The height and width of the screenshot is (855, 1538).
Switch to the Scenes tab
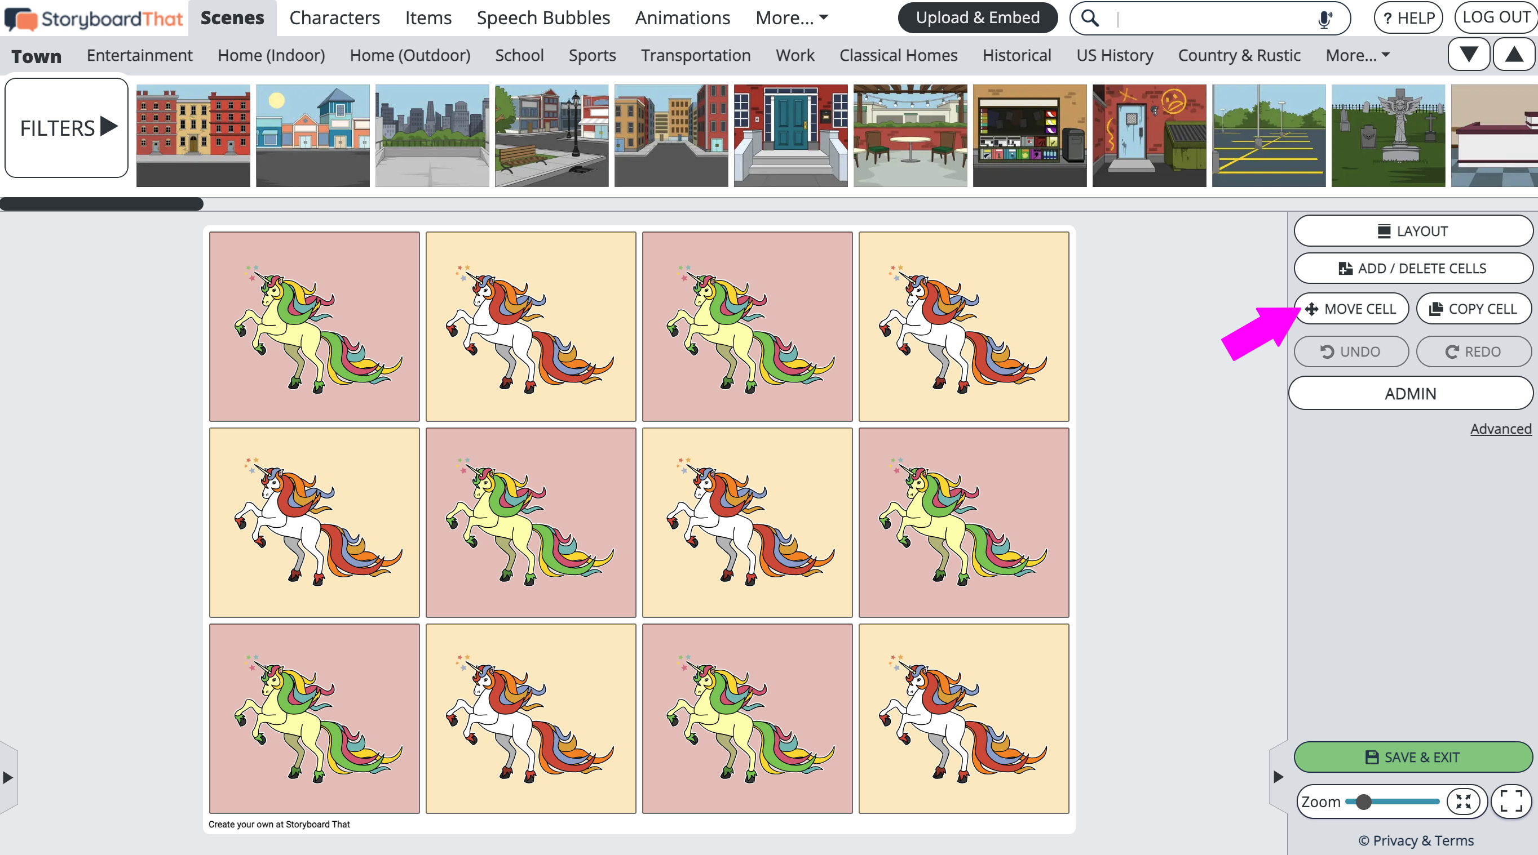232,18
